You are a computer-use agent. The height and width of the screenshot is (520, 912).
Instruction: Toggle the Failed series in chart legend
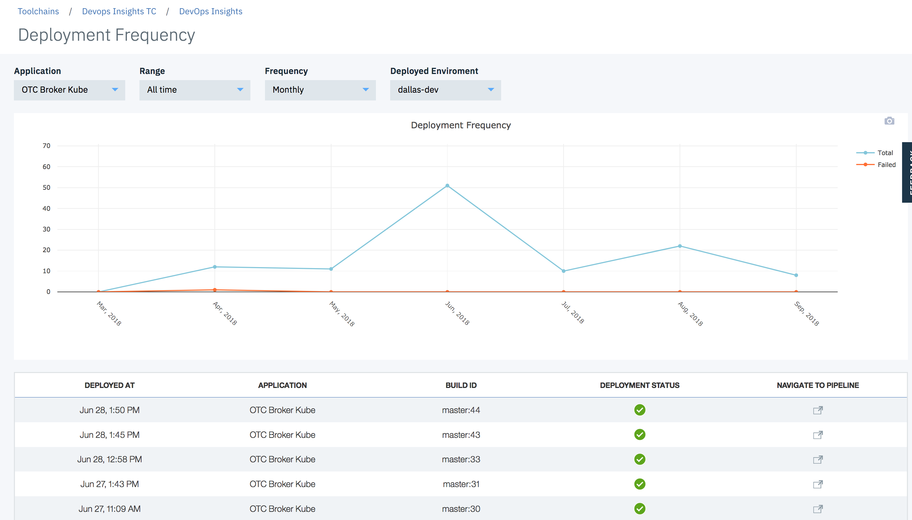coord(886,165)
